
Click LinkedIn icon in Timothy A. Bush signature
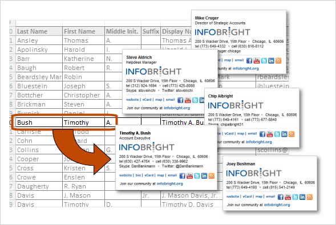204,176
